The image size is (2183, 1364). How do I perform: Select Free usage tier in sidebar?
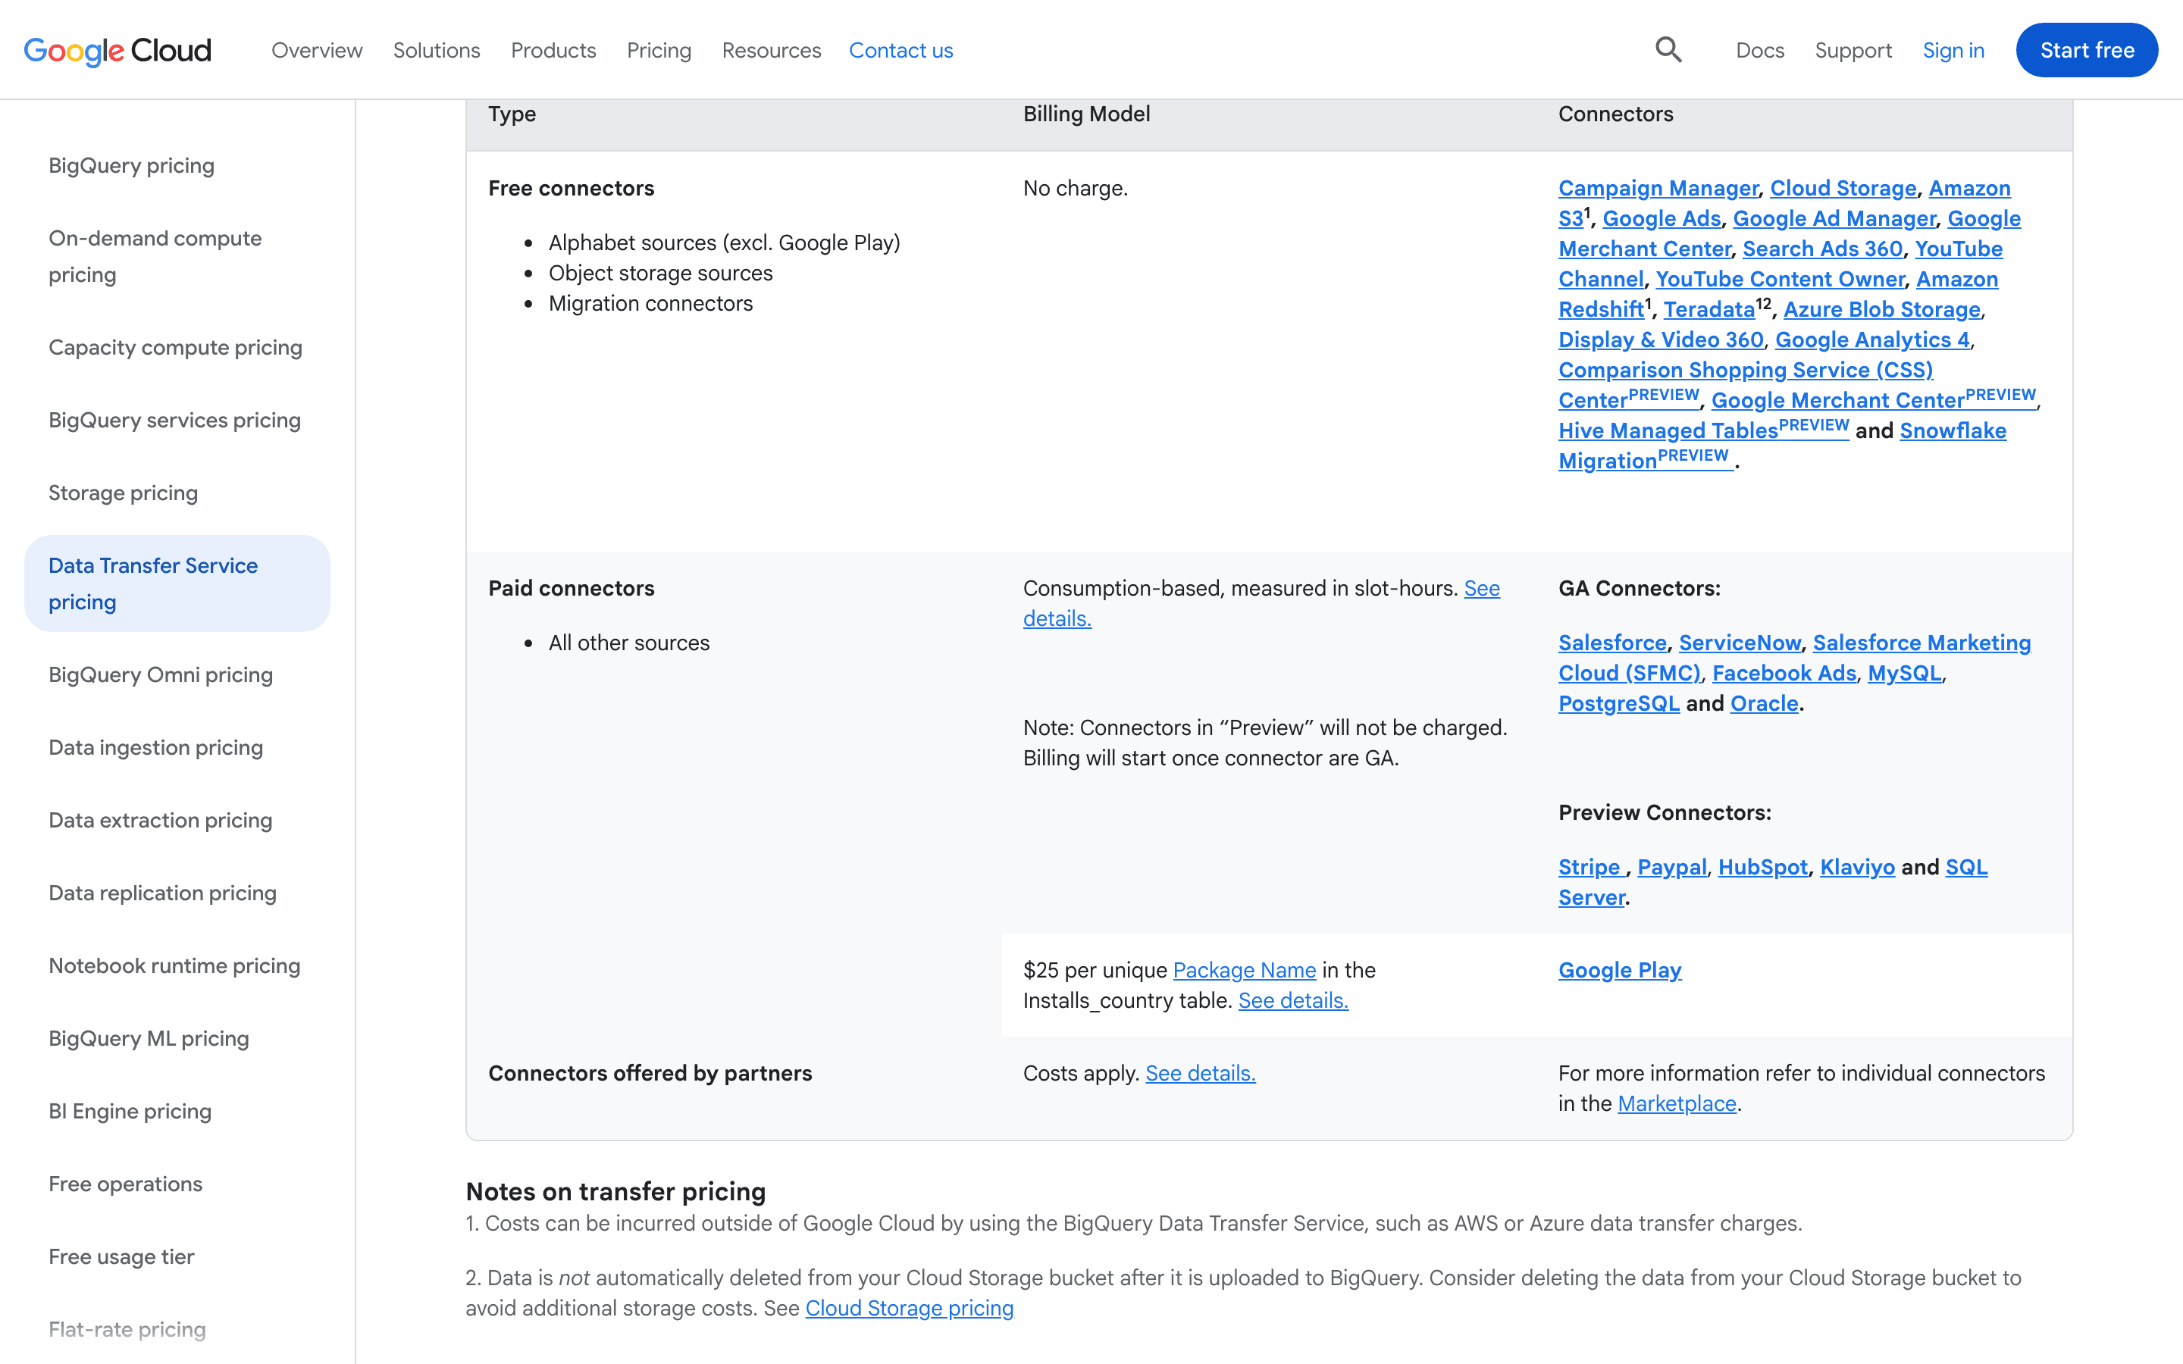tap(122, 1256)
